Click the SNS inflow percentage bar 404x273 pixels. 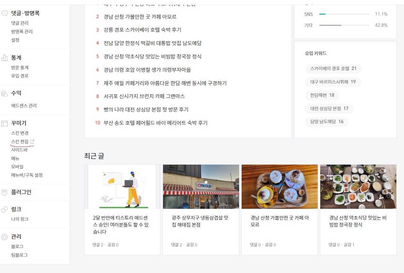click(x=344, y=14)
